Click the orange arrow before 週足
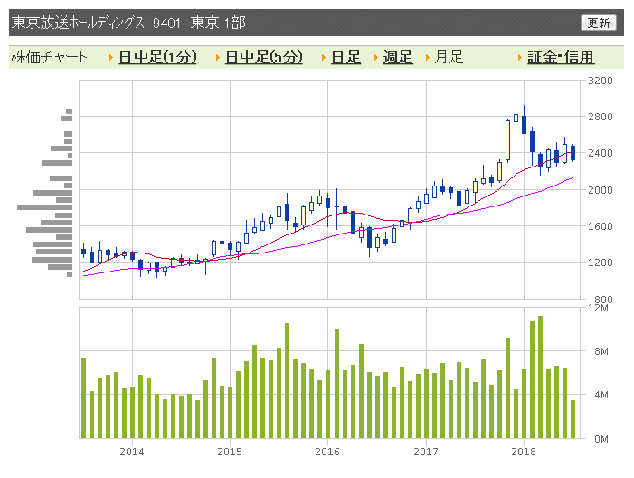This screenshot has height=478, width=634. pyautogui.click(x=376, y=57)
